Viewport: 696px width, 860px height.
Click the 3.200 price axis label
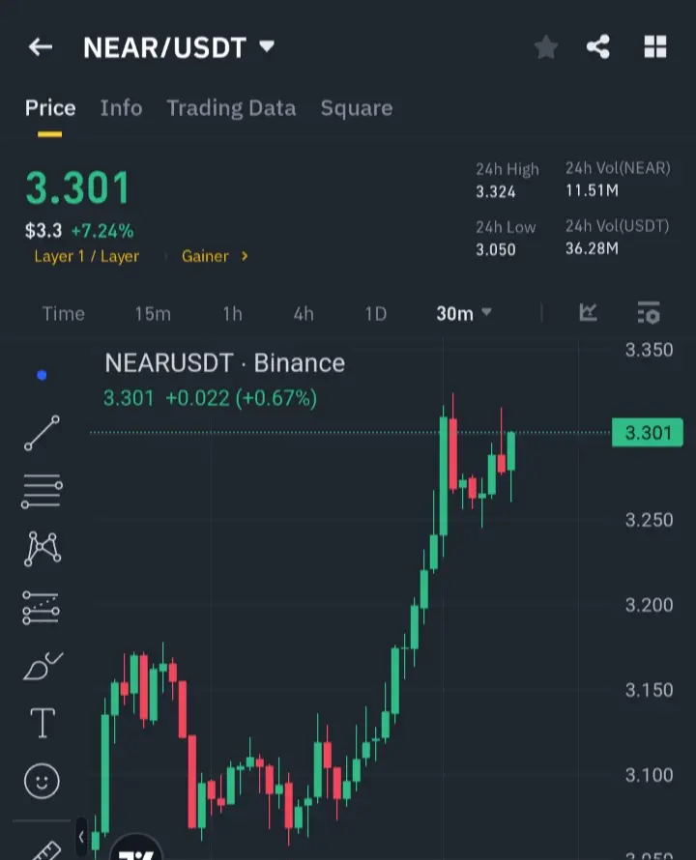pyautogui.click(x=649, y=605)
